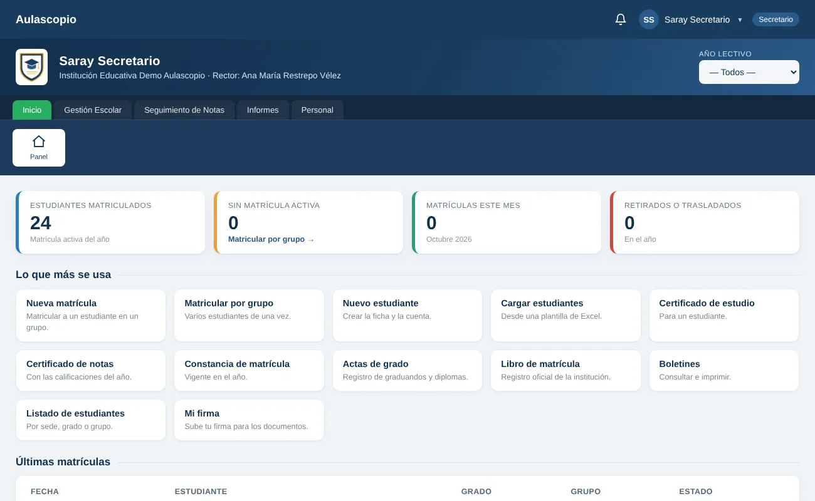815x501 pixels.
Task: Click the Secretario role badge
Action: 776,19
